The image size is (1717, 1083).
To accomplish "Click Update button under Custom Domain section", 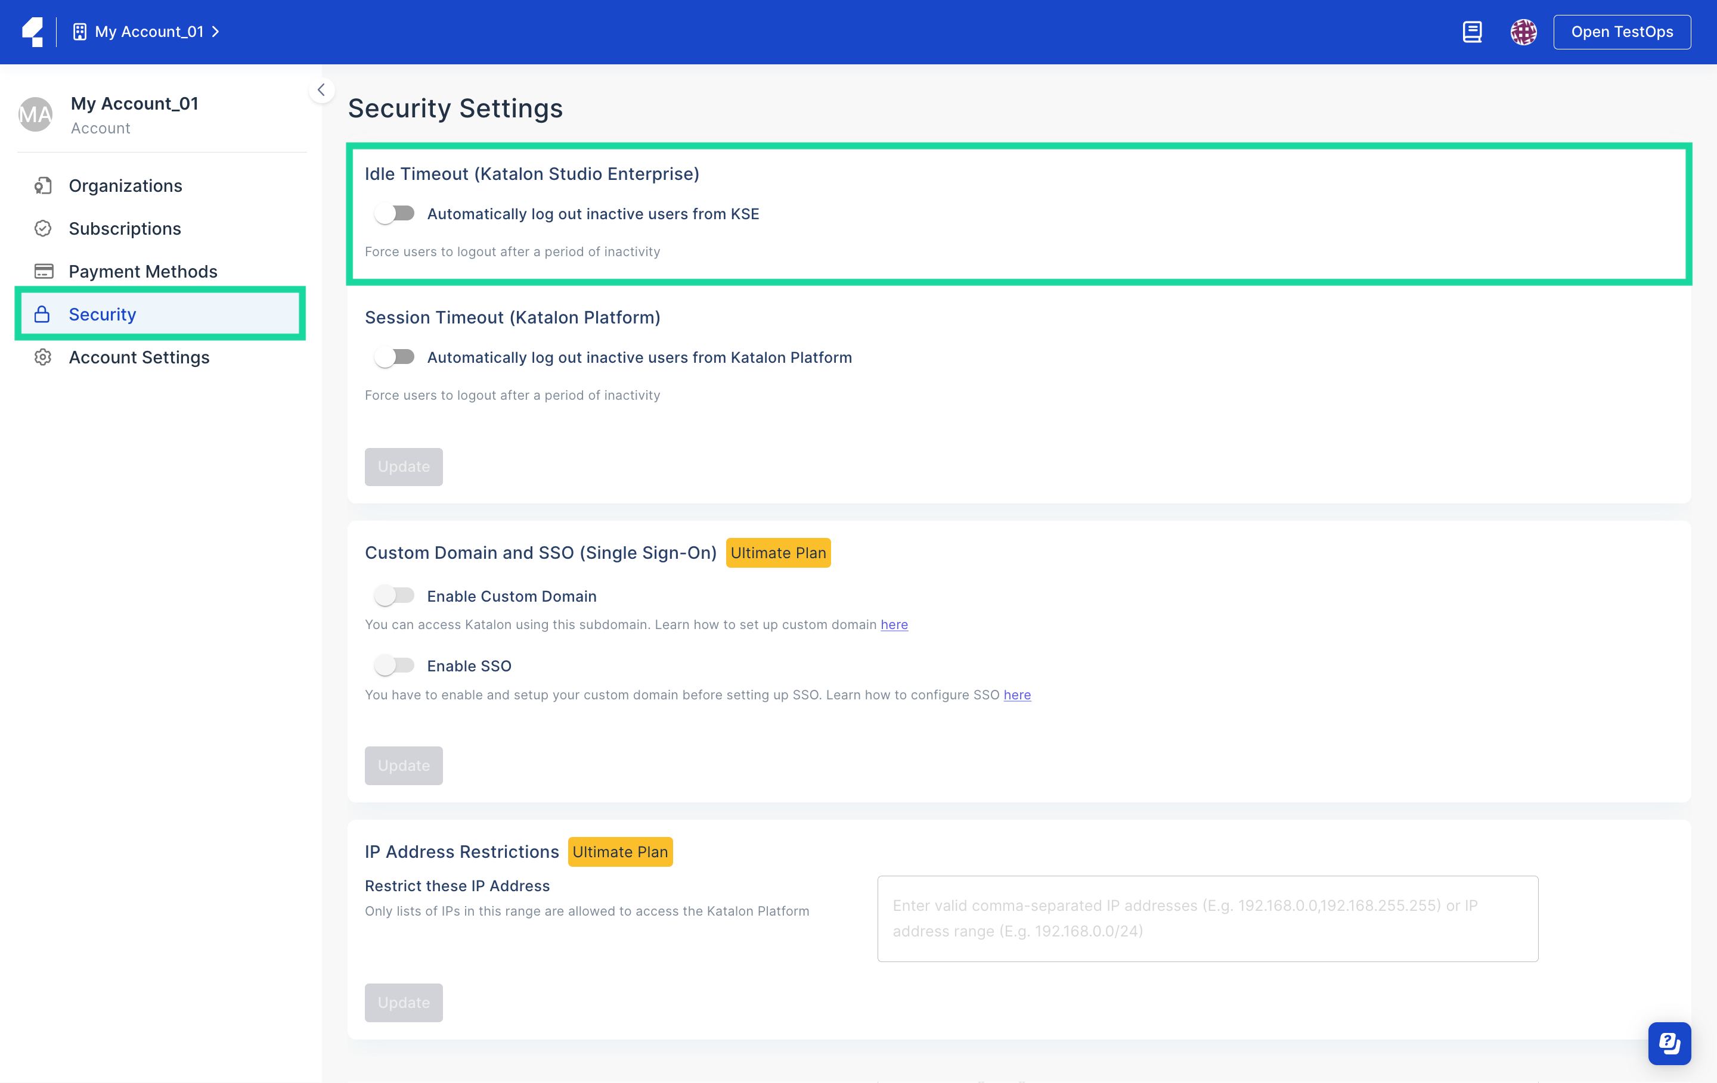I will coord(404,764).
